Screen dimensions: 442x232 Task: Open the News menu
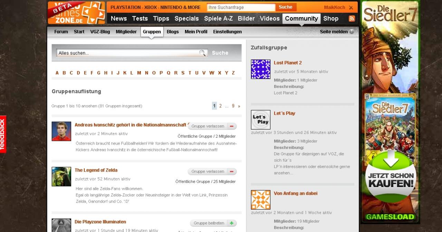tap(119, 19)
